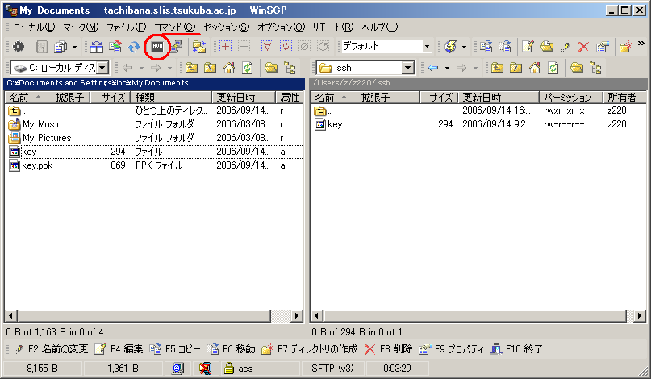Screen dimensions: 651x379
Task: Sort remote panel by パーミッション column header
Action: [x=571, y=97]
